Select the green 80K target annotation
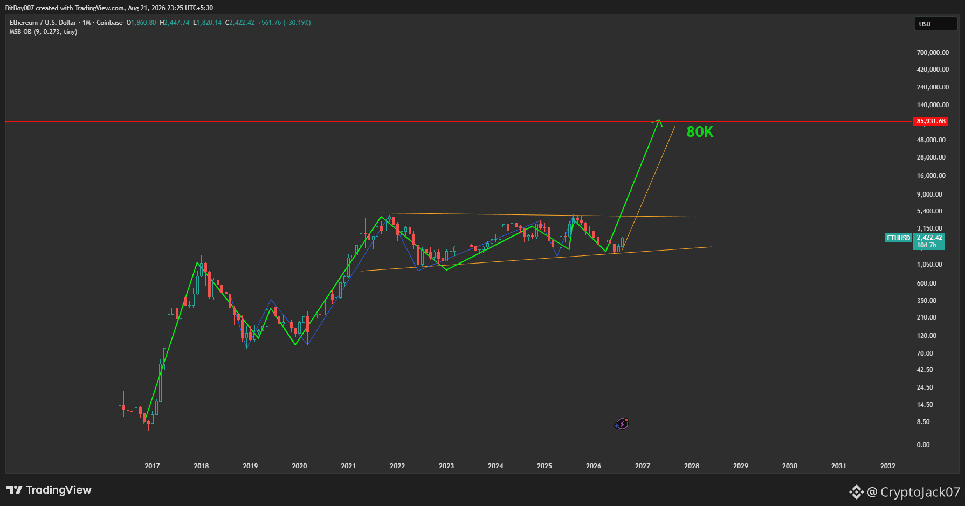The height and width of the screenshot is (506, 965). (x=700, y=132)
